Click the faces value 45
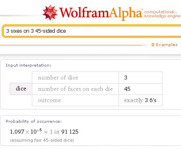181x149 pixels. [x=127, y=89]
